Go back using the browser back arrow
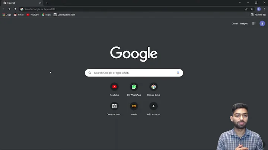The height and width of the screenshot is (150, 268). 4,9
